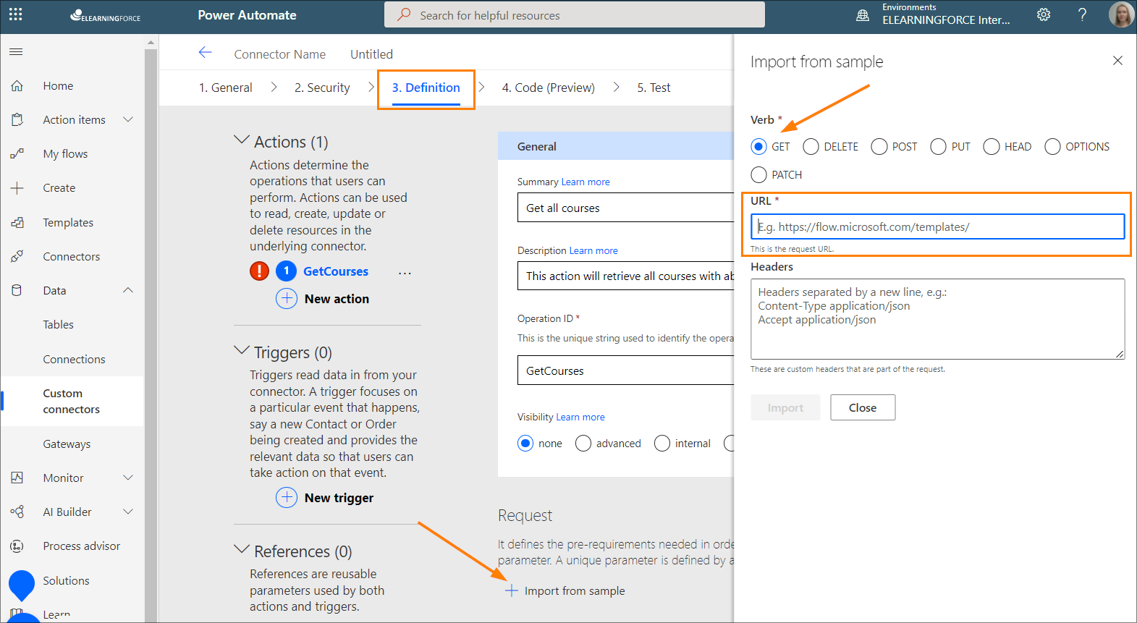This screenshot has width=1137, height=623.
Task: Set visibility to advanced
Action: (583, 444)
